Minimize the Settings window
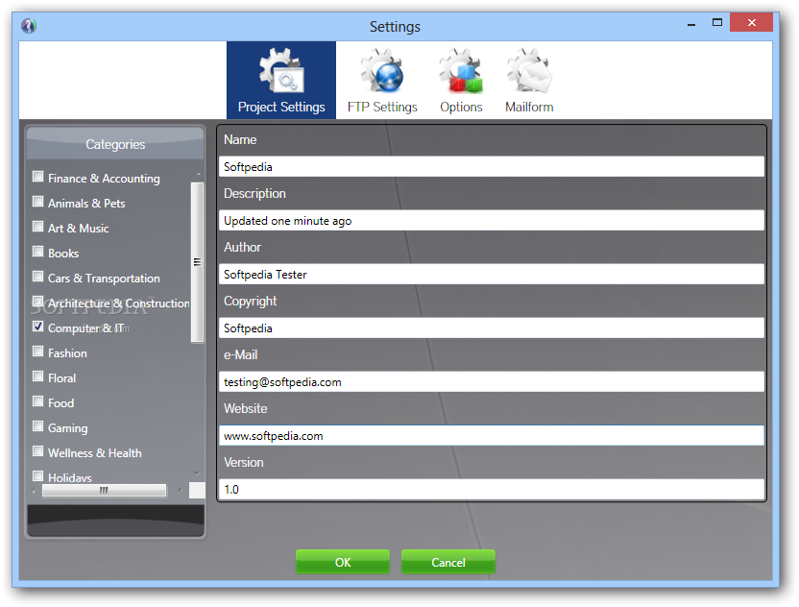This screenshot has height=607, width=799. point(691,23)
